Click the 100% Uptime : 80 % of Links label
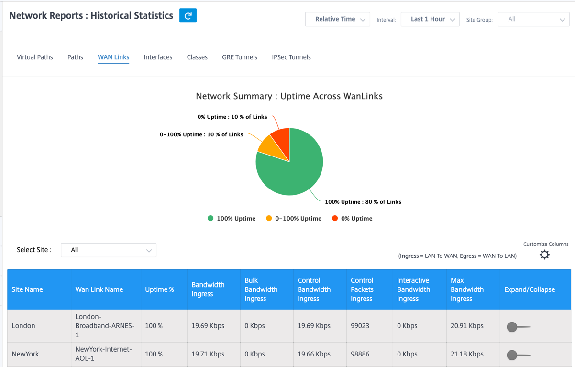This screenshot has width=575, height=367. 363,202
